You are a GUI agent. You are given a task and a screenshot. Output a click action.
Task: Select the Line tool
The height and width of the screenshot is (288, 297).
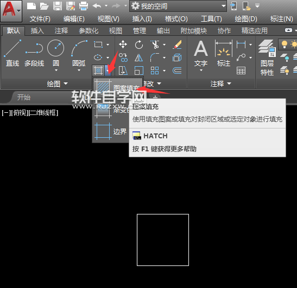pyautogui.click(x=12, y=54)
